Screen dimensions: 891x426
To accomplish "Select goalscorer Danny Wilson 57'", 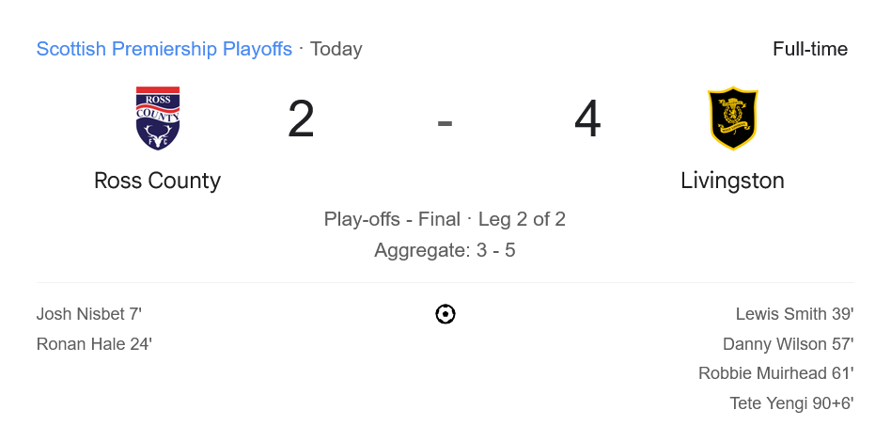I will [x=788, y=344].
